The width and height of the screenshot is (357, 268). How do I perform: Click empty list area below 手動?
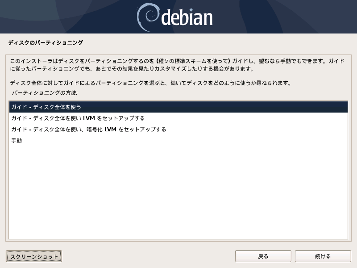(178, 192)
